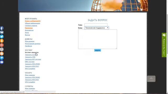The width and height of the screenshot is (168, 94).
Task: Open the Новое сообщение(2) link
Action: pos(33,21)
